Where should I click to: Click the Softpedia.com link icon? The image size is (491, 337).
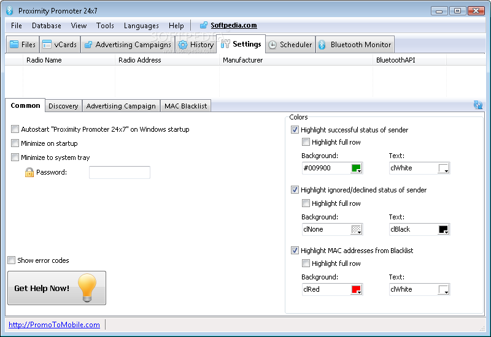(204, 25)
